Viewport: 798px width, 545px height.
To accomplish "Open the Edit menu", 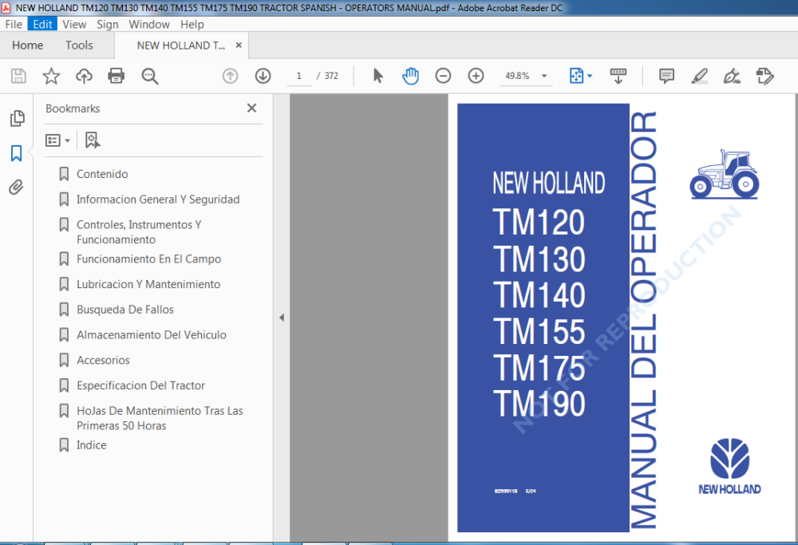I will coord(43,24).
